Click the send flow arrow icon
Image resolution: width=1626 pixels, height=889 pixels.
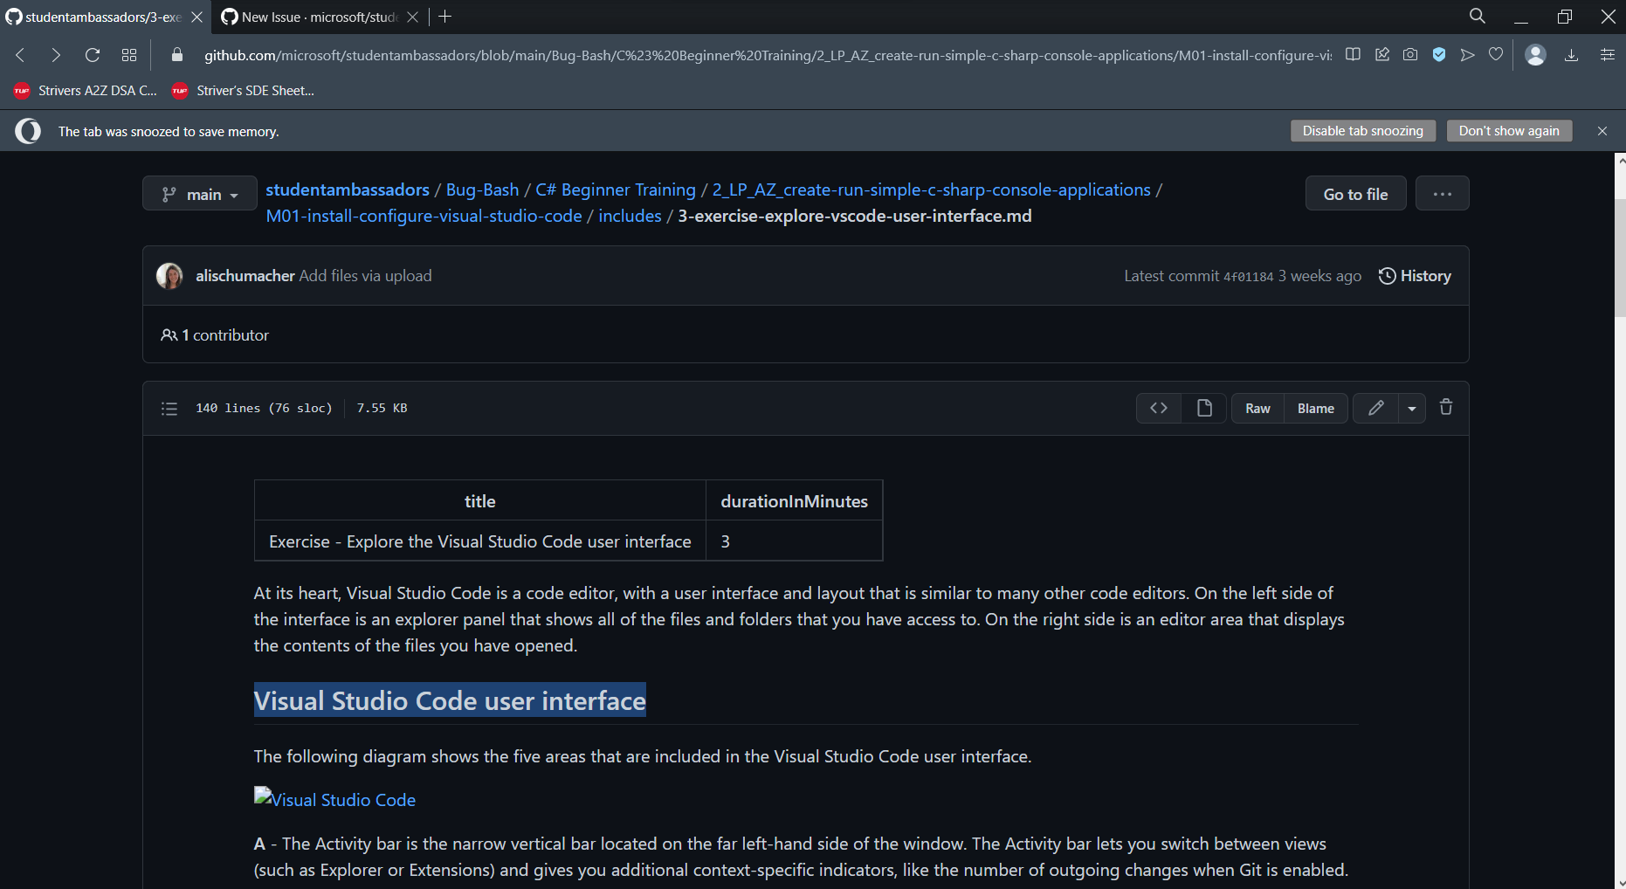pos(1468,54)
